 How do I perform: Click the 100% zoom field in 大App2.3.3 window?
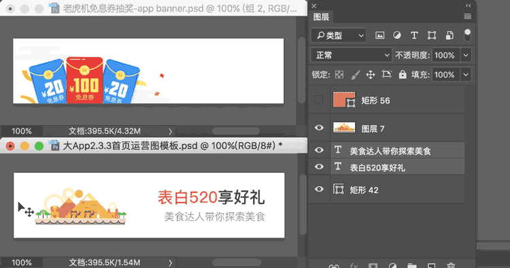[x=22, y=263]
